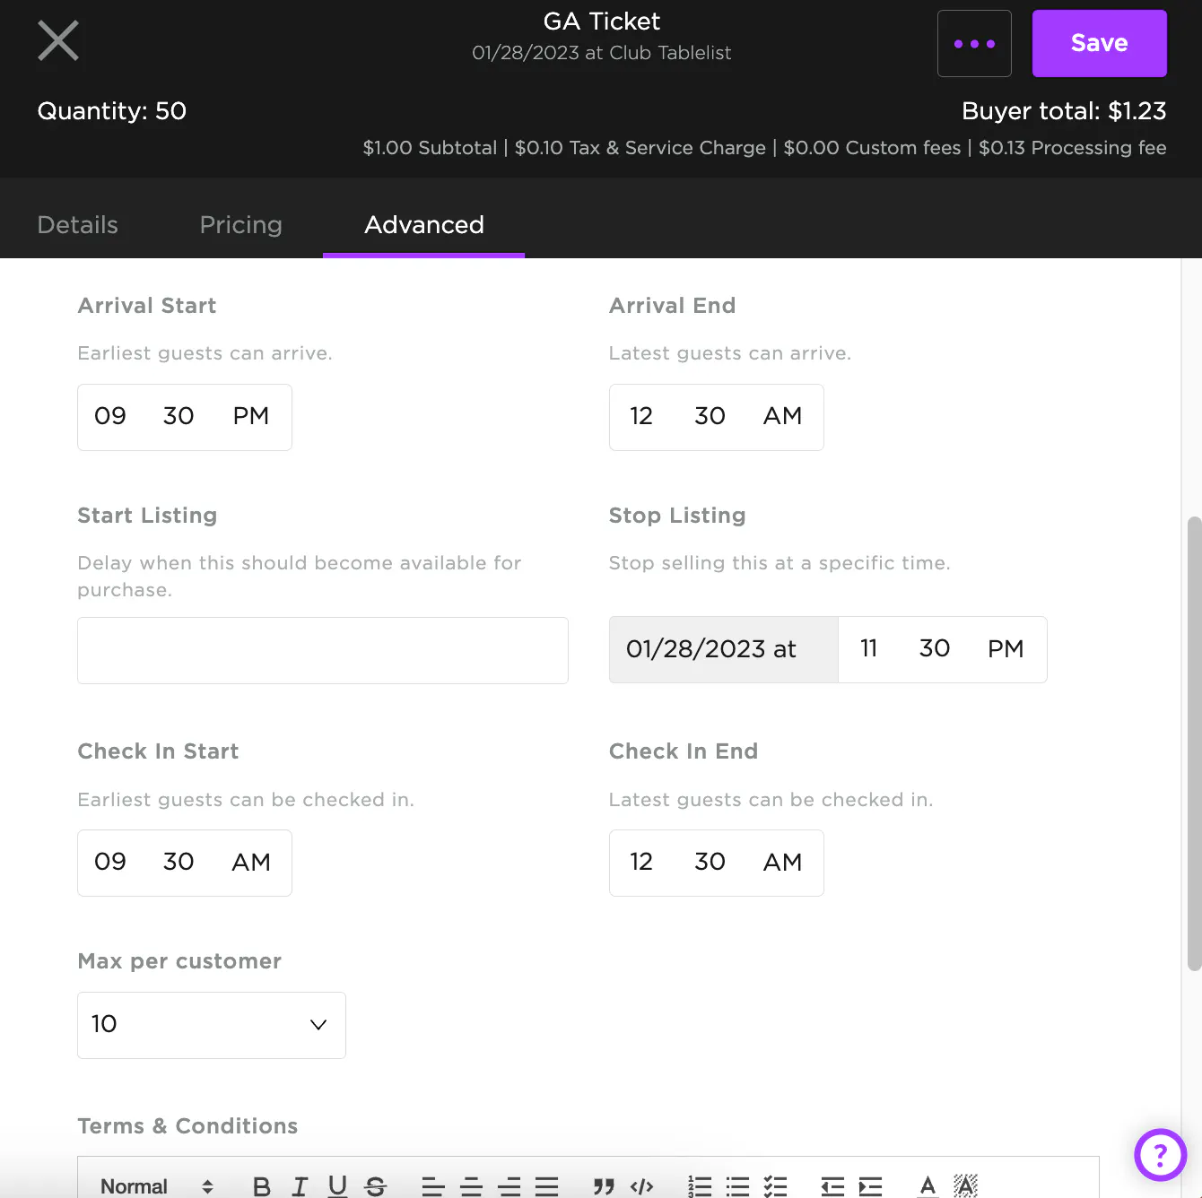
Task: Open the help question mark bubble
Action: [x=1160, y=1155]
